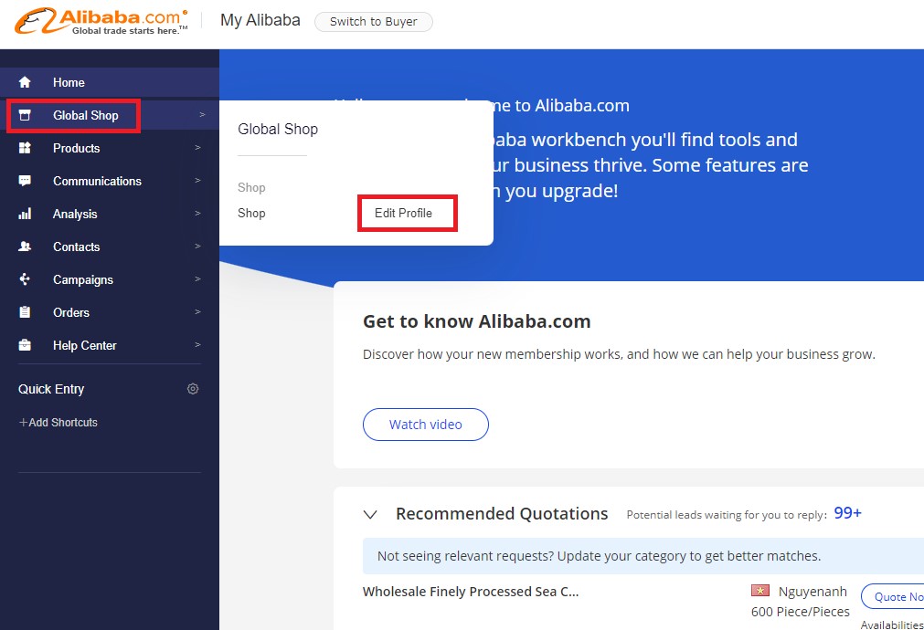Screen dimensions: 924x630
Task: Open Wholesale Finely Processed Sea C... quotation
Action: pyautogui.click(x=471, y=592)
